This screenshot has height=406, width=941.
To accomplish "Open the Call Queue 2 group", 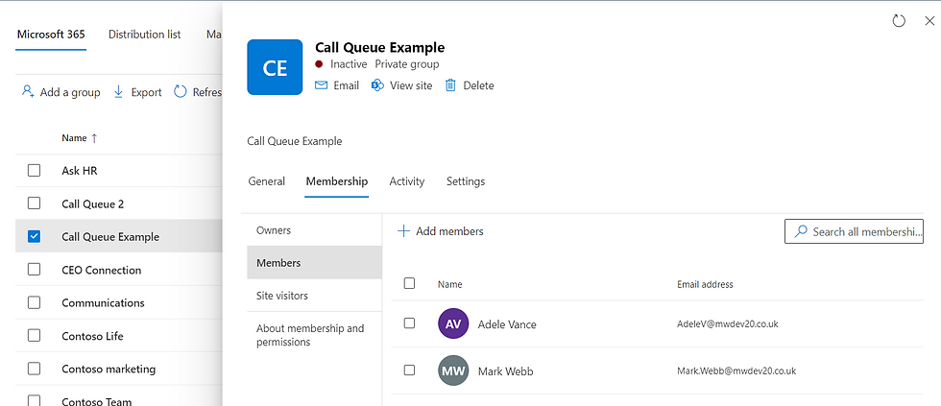I will [x=93, y=203].
